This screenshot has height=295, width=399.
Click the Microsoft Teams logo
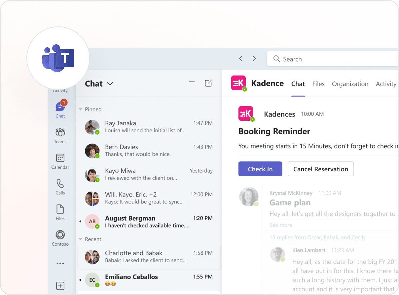[x=58, y=58]
